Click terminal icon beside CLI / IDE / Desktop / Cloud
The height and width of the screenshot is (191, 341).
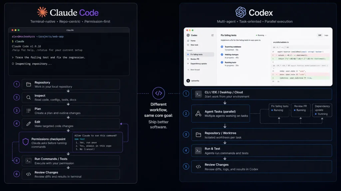[198, 94]
